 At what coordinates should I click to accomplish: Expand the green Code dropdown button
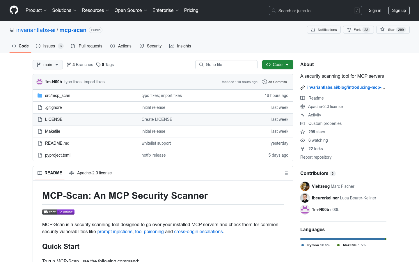278,65
